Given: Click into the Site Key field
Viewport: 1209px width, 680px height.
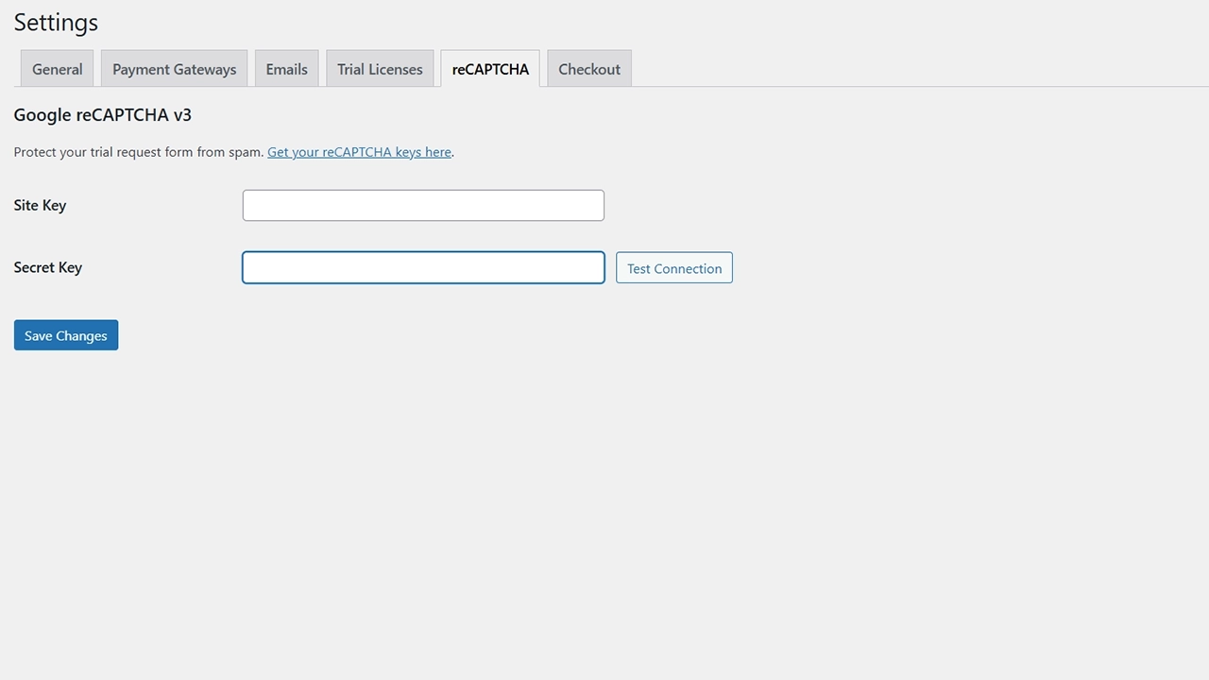Looking at the screenshot, I should coord(423,206).
